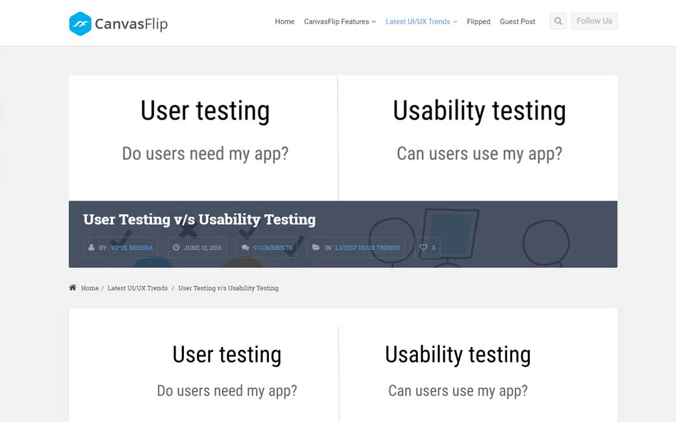
Task: Expand the CanvasFlip Features dropdown
Action: (x=339, y=21)
